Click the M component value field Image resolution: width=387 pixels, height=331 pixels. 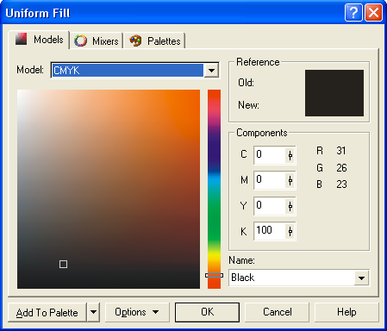270,180
